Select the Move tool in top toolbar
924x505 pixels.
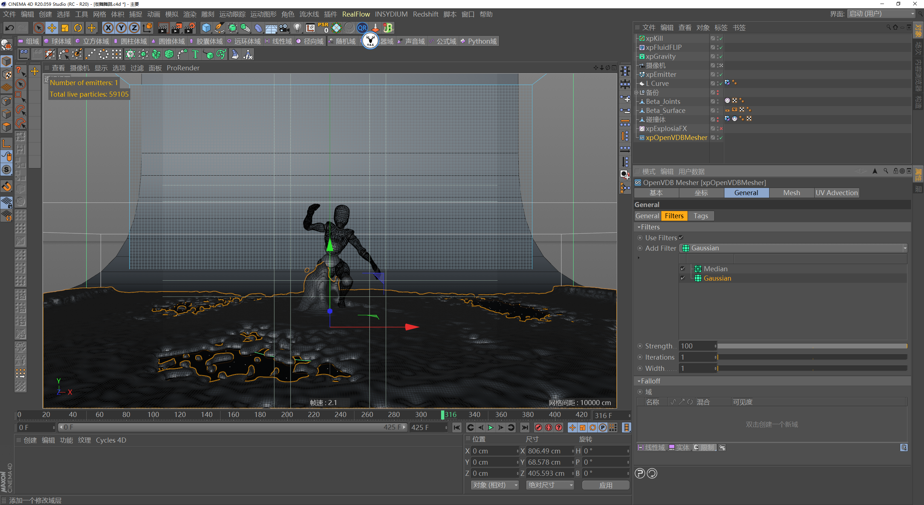click(x=52, y=28)
